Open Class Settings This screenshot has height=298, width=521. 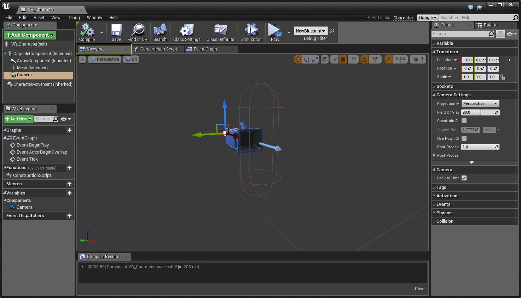(186, 32)
